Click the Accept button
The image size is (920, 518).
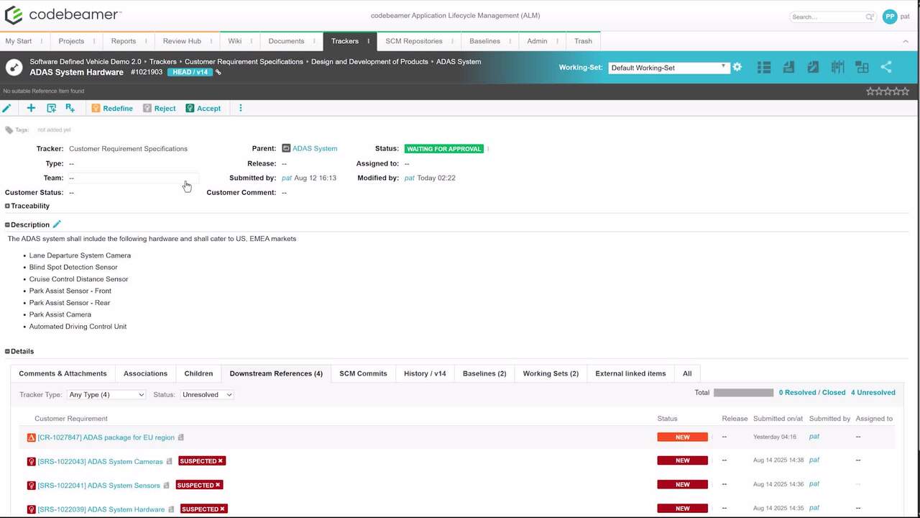coord(203,108)
